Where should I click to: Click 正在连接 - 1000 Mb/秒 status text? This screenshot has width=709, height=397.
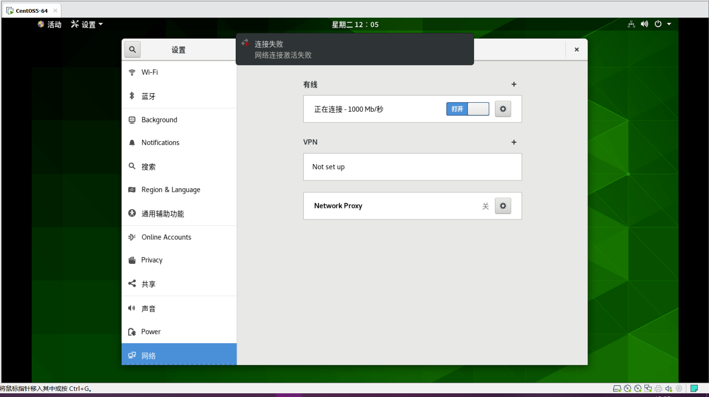pyautogui.click(x=349, y=109)
